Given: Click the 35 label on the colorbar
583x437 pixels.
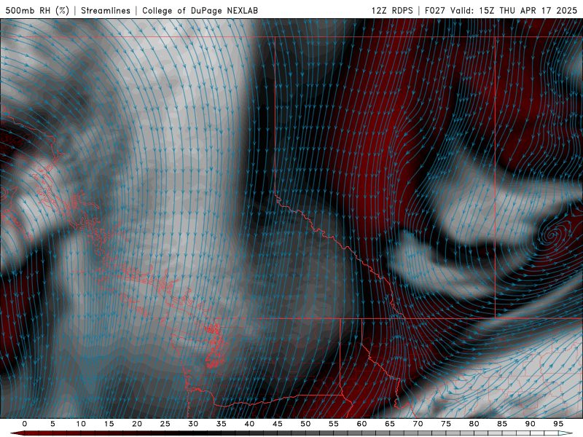Looking at the screenshot, I should 222,424.
